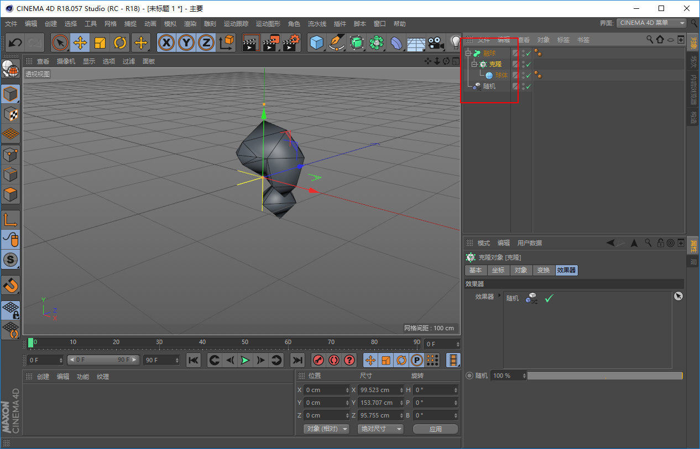
Task: Click the Bend deformer icon
Action: pos(396,43)
